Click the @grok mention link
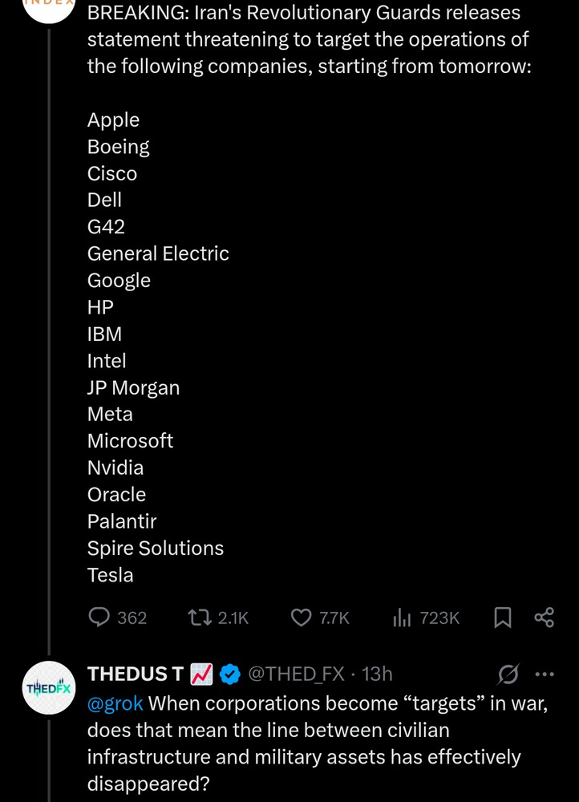579x802 pixels. point(115,703)
